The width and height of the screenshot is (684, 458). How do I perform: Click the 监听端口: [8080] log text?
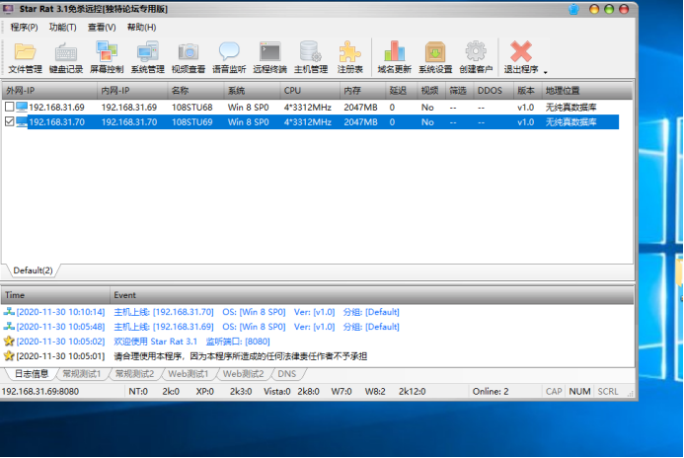pos(238,342)
